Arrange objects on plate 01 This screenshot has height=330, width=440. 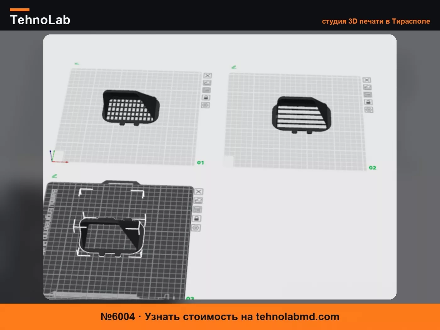pos(206,90)
